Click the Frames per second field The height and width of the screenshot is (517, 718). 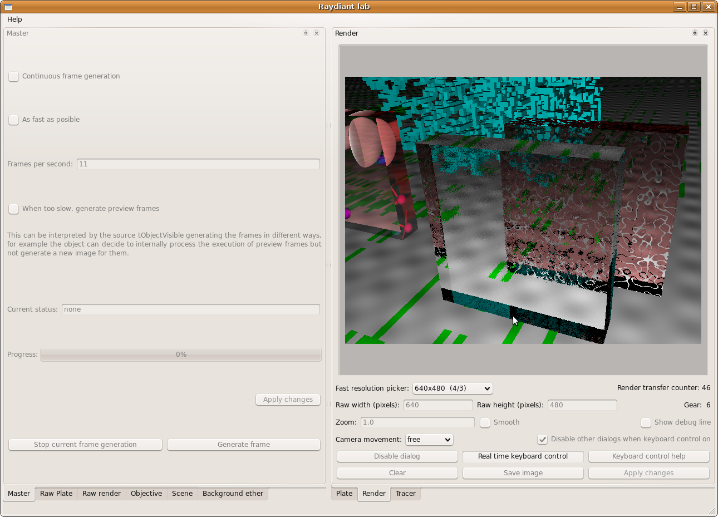click(198, 164)
